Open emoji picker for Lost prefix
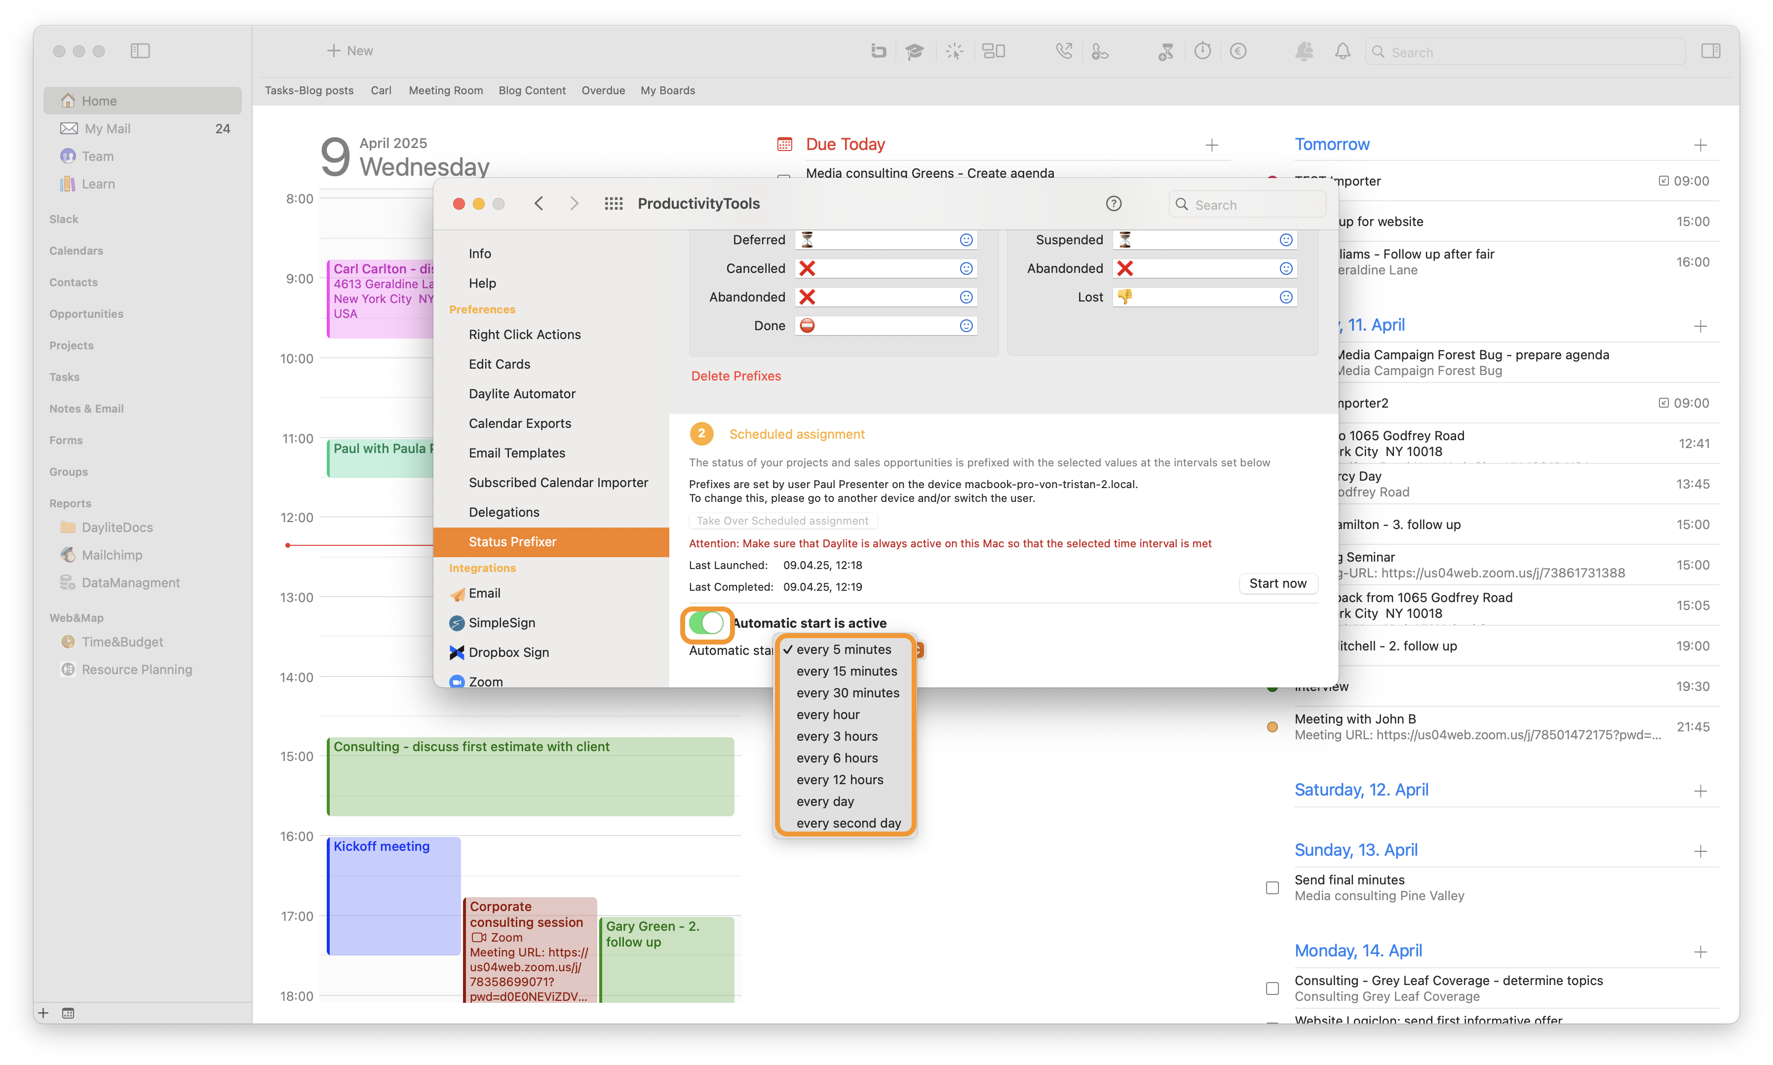 [1286, 297]
